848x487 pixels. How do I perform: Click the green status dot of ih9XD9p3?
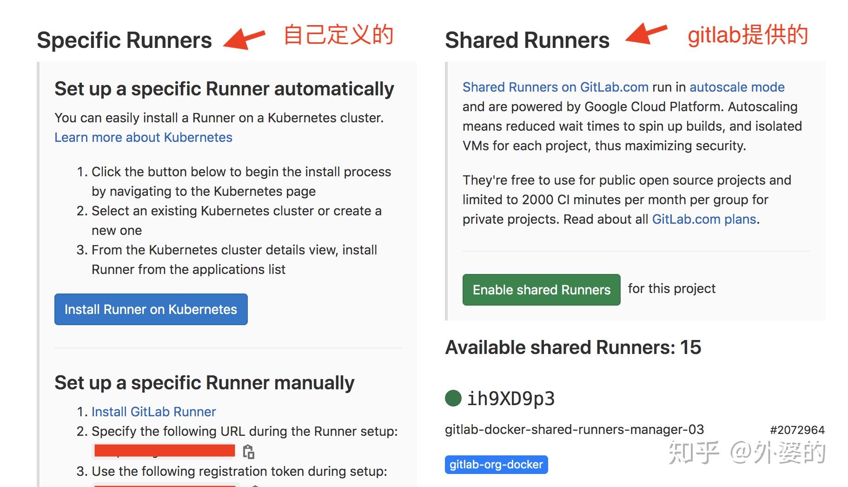pyautogui.click(x=453, y=398)
